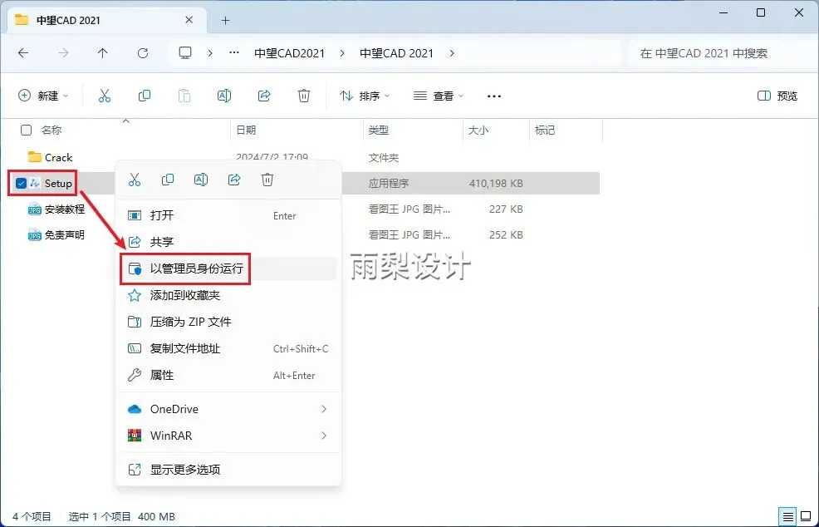
Task: Open 属性 from context menu
Action: click(x=228, y=376)
